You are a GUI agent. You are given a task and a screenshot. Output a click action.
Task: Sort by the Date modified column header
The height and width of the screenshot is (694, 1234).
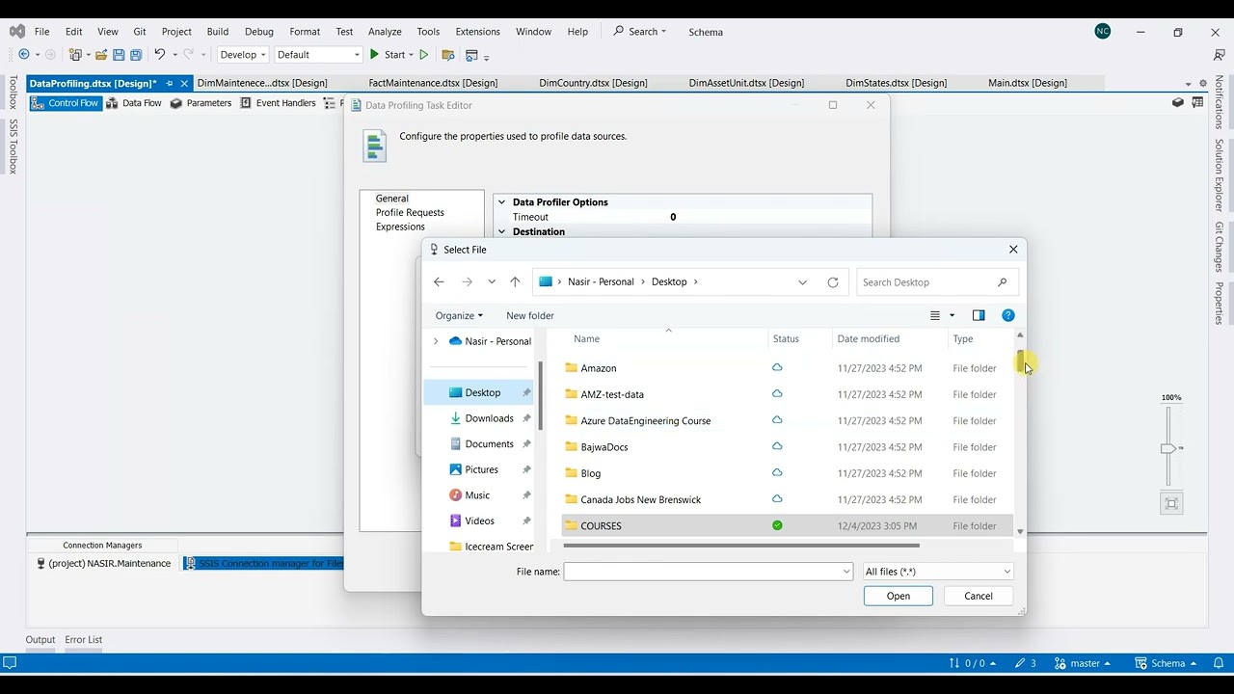coord(868,338)
